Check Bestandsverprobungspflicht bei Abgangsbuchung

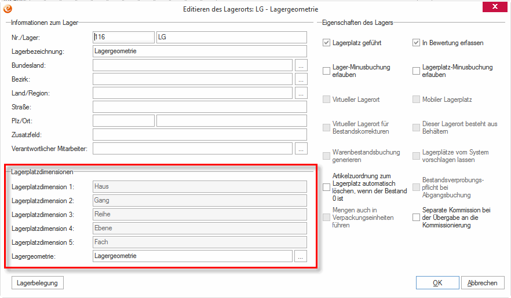(x=416, y=187)
